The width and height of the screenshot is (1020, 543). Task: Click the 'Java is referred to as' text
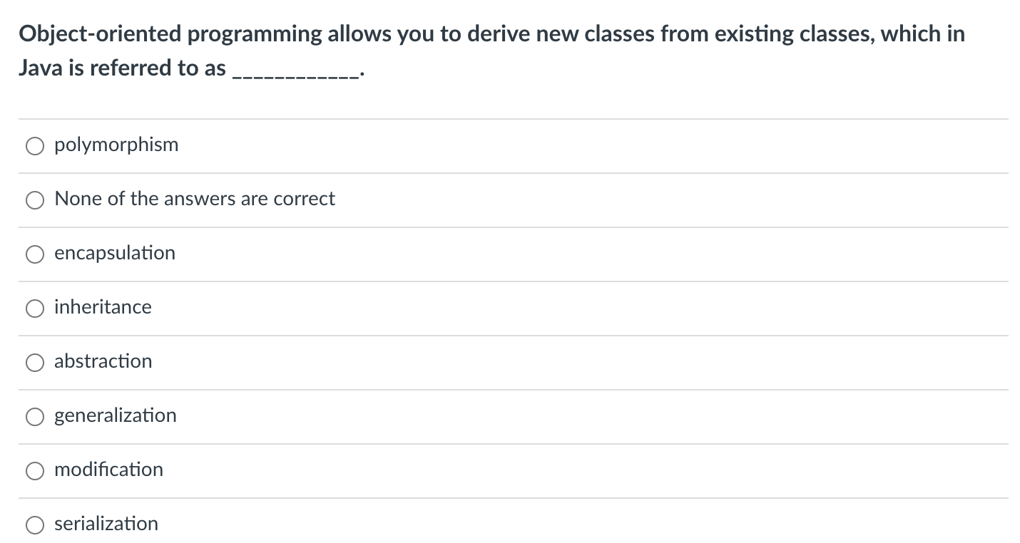[122, 68]
